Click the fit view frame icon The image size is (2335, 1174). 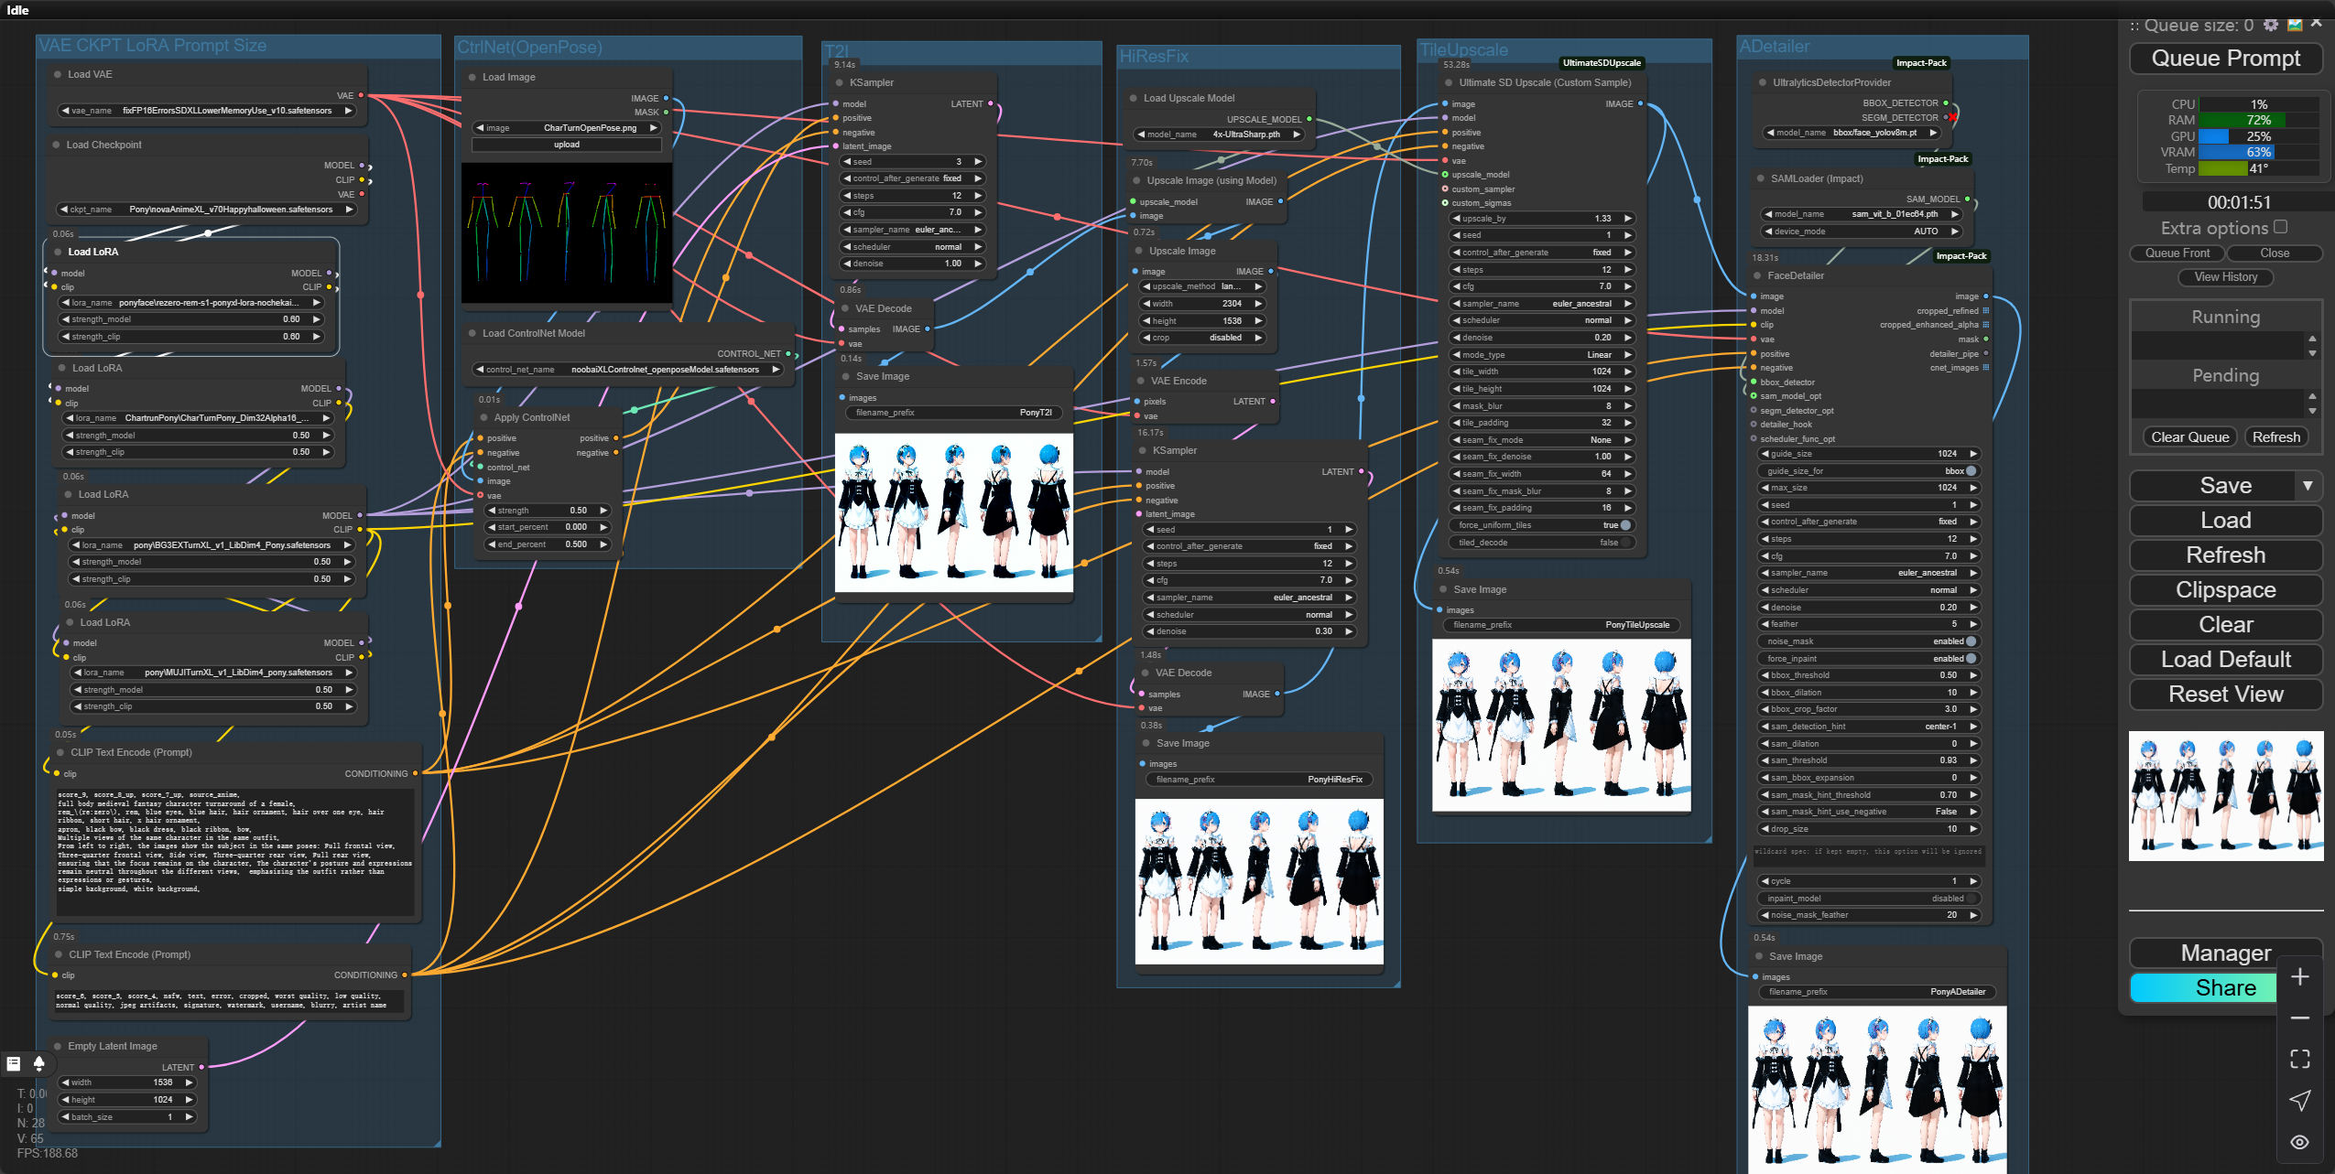pyautogui.click(x=2299, y=1059)
